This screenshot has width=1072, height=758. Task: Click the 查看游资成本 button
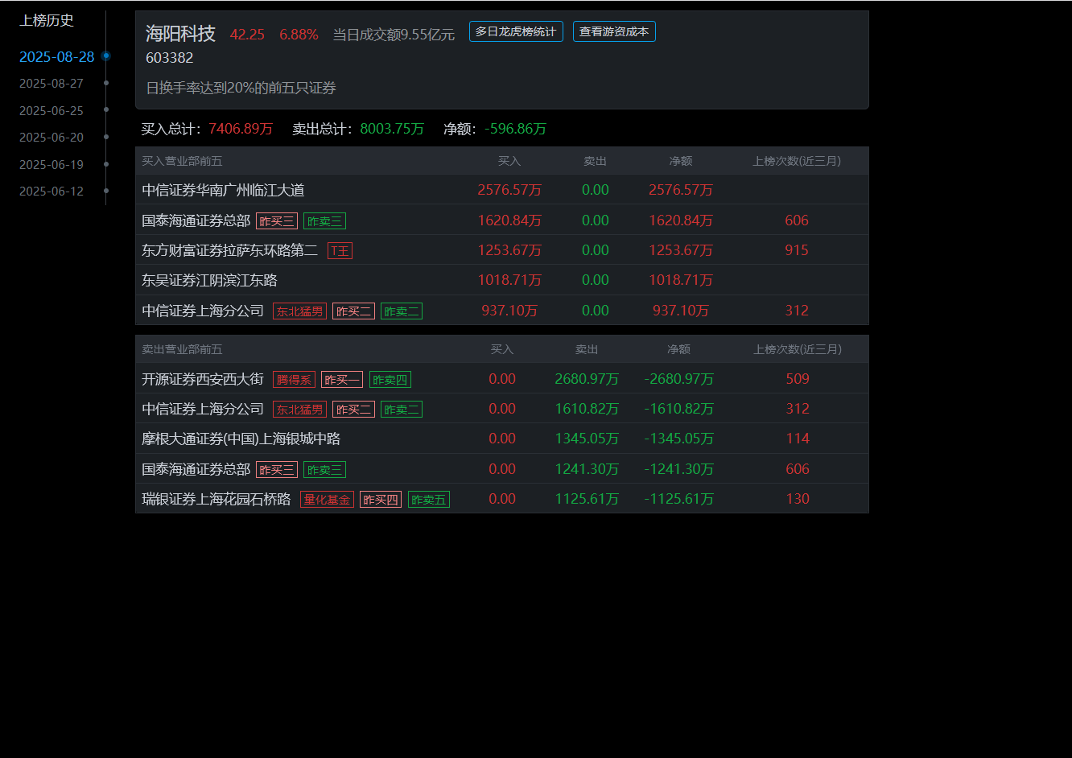click(614, 31)
